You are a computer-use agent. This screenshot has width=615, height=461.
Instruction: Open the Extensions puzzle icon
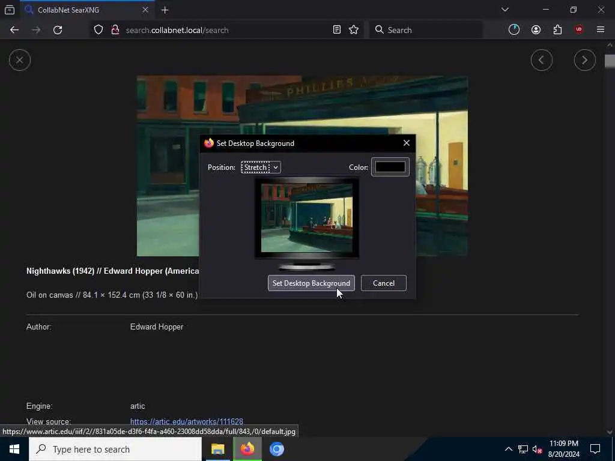[557, 30]
